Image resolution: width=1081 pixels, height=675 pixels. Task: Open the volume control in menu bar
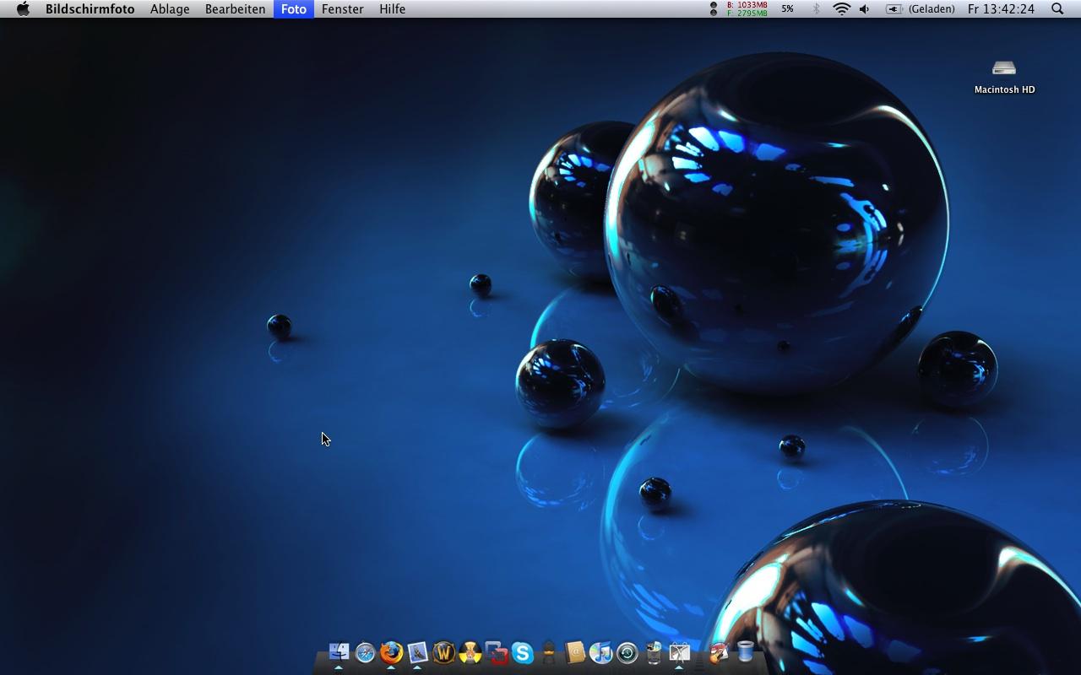[864, 8]
